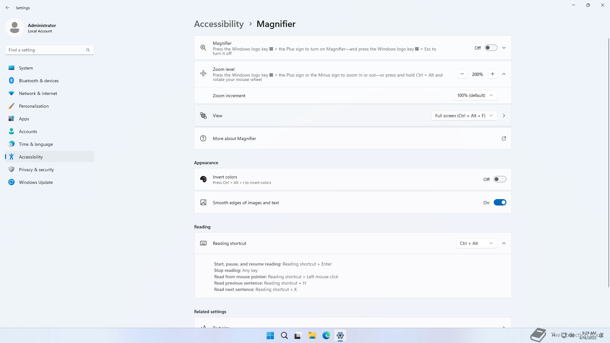Open the Reading shortcut Ctrl + Alt dropdown
Image resolution: width=610 pixels, height=343 pixels.
[476, 243]
